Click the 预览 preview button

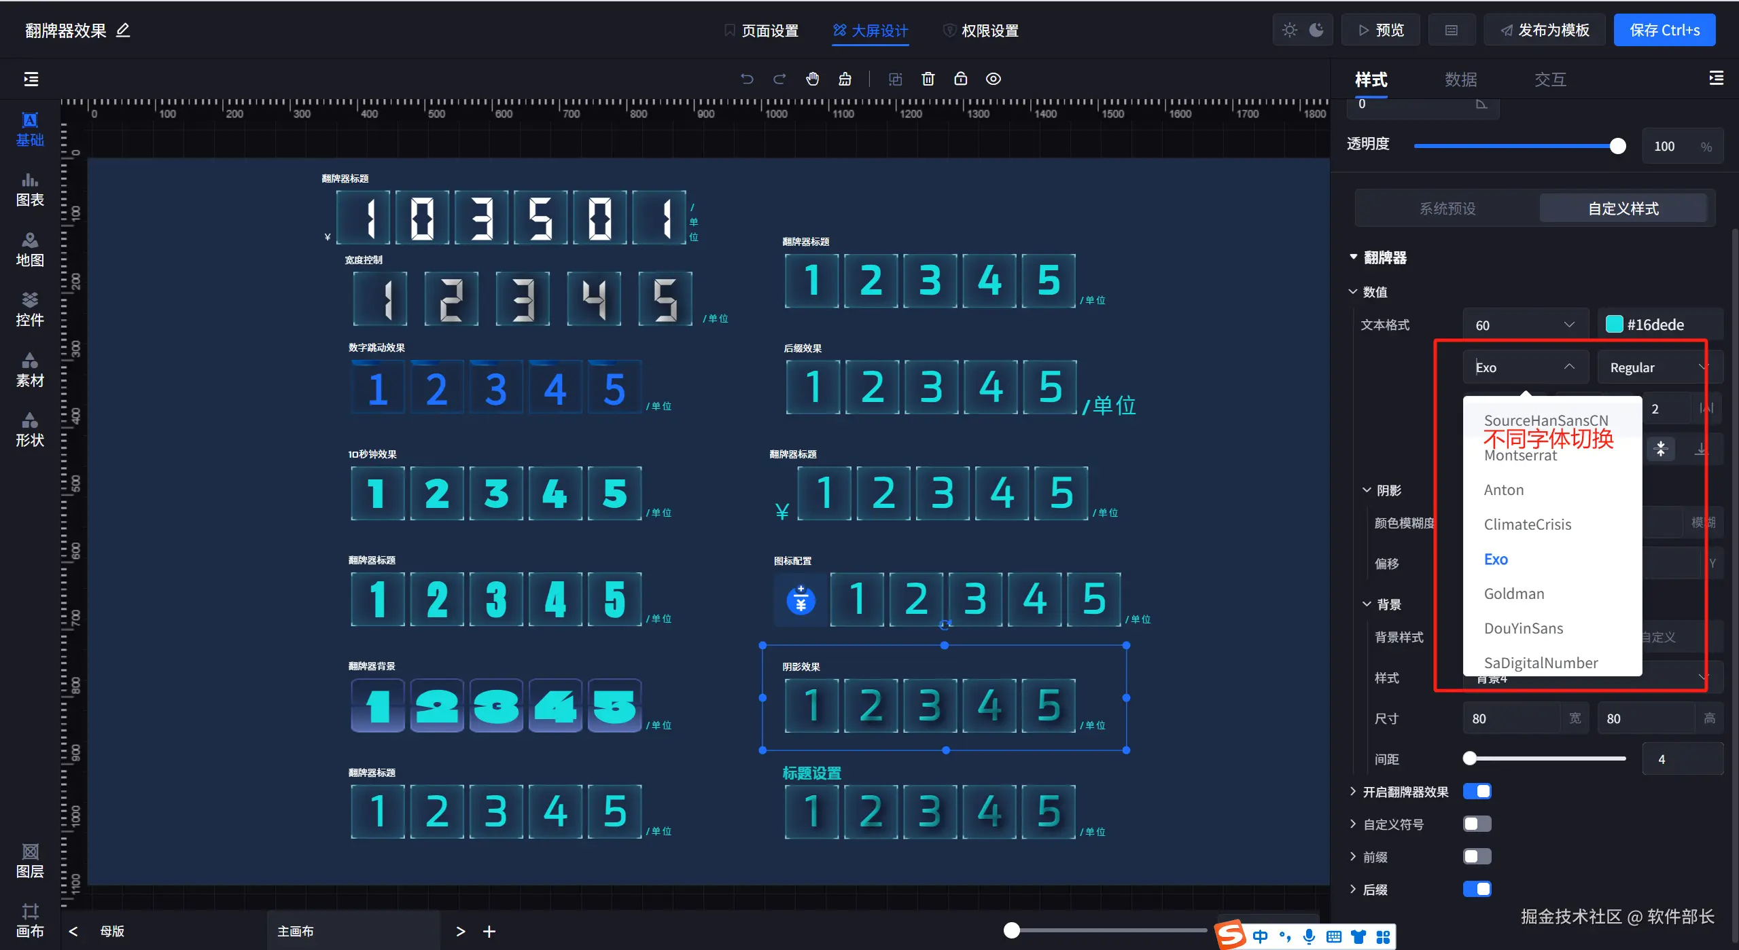(1380, 30)
